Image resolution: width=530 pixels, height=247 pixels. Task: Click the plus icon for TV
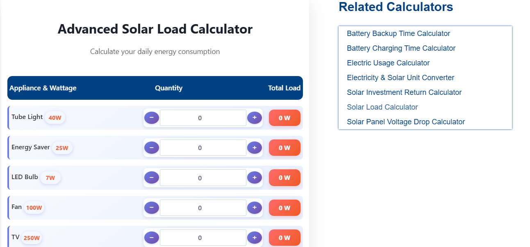point(254,237)
